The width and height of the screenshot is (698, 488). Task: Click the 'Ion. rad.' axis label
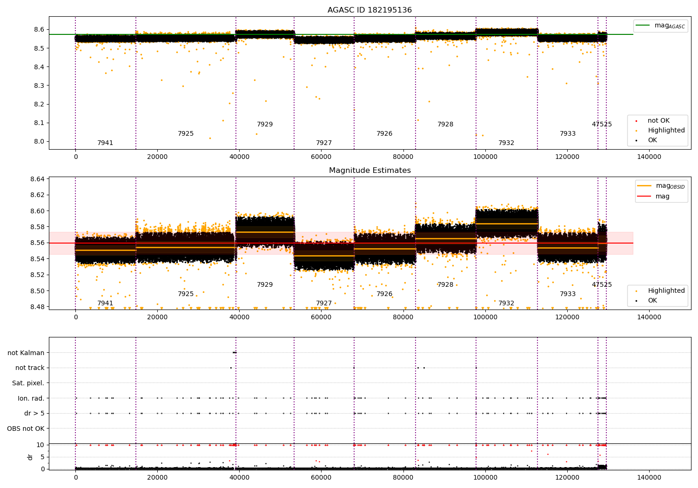(x=31, y=398)
